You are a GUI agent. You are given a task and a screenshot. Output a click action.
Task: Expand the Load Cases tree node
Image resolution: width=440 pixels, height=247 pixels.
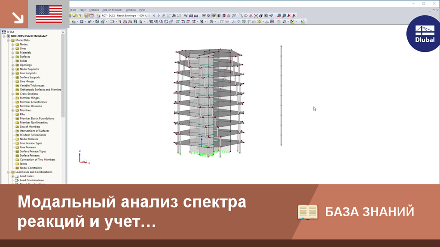(12, 176)
